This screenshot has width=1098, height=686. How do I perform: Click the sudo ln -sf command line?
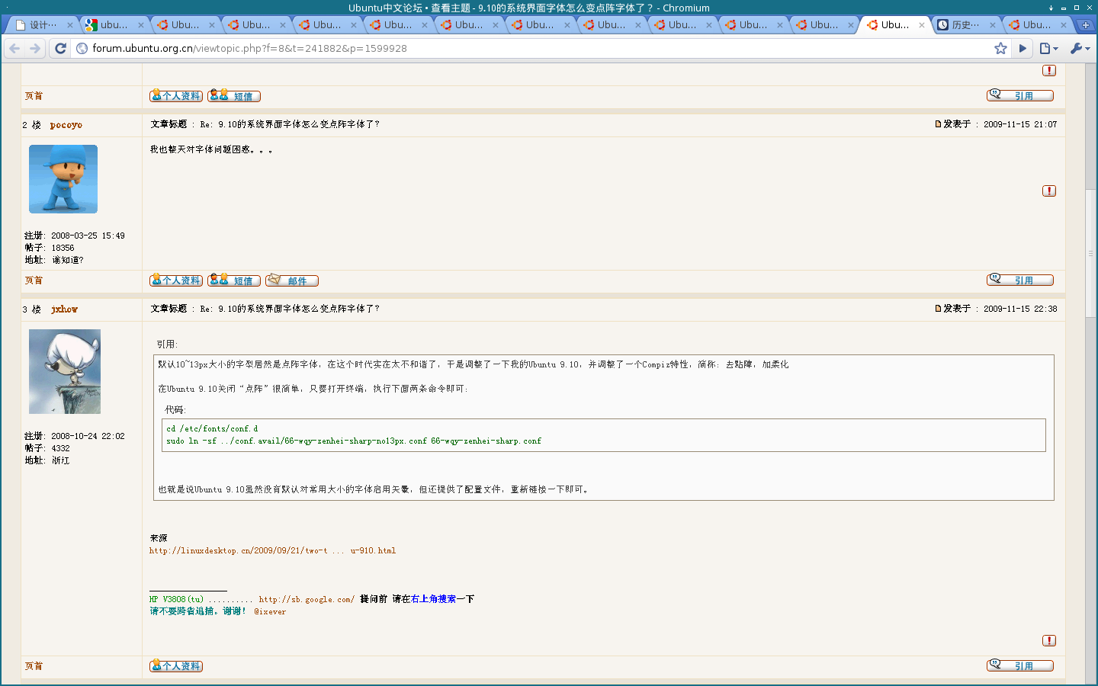tap(354, 441)
